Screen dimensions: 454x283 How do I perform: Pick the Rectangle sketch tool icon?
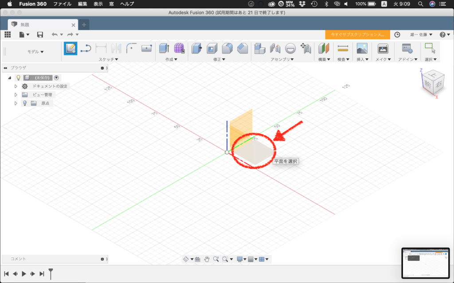[146, 48]
